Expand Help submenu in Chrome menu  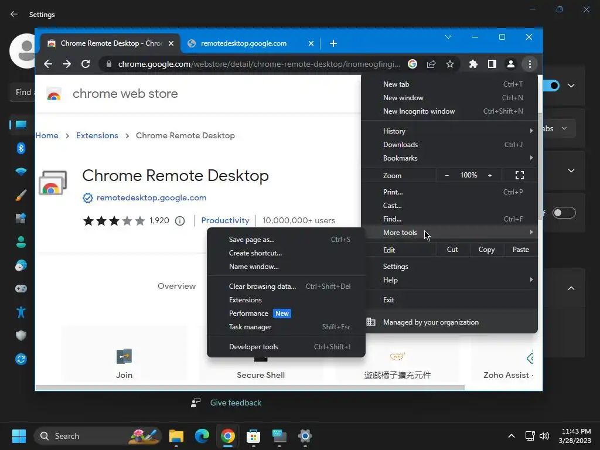pos(449,280)
